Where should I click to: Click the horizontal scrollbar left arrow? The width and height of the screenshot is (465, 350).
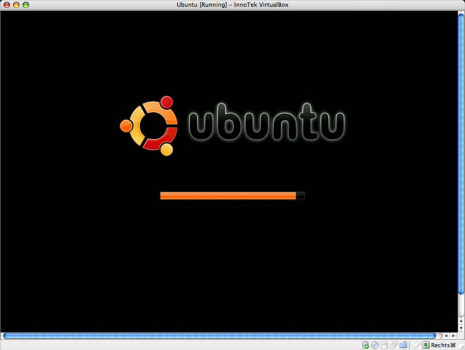(446, 336)
